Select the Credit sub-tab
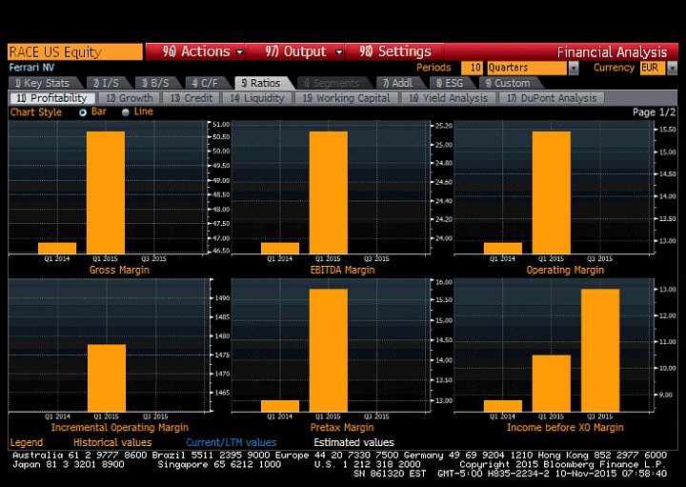 point(192,98)
